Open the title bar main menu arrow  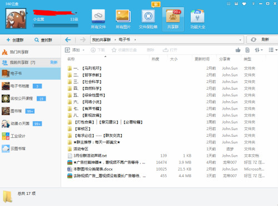click(254, 3)
